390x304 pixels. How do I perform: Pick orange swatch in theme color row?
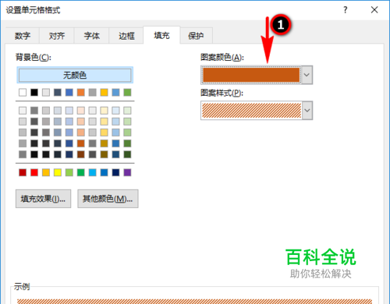[x=81, y=92]
